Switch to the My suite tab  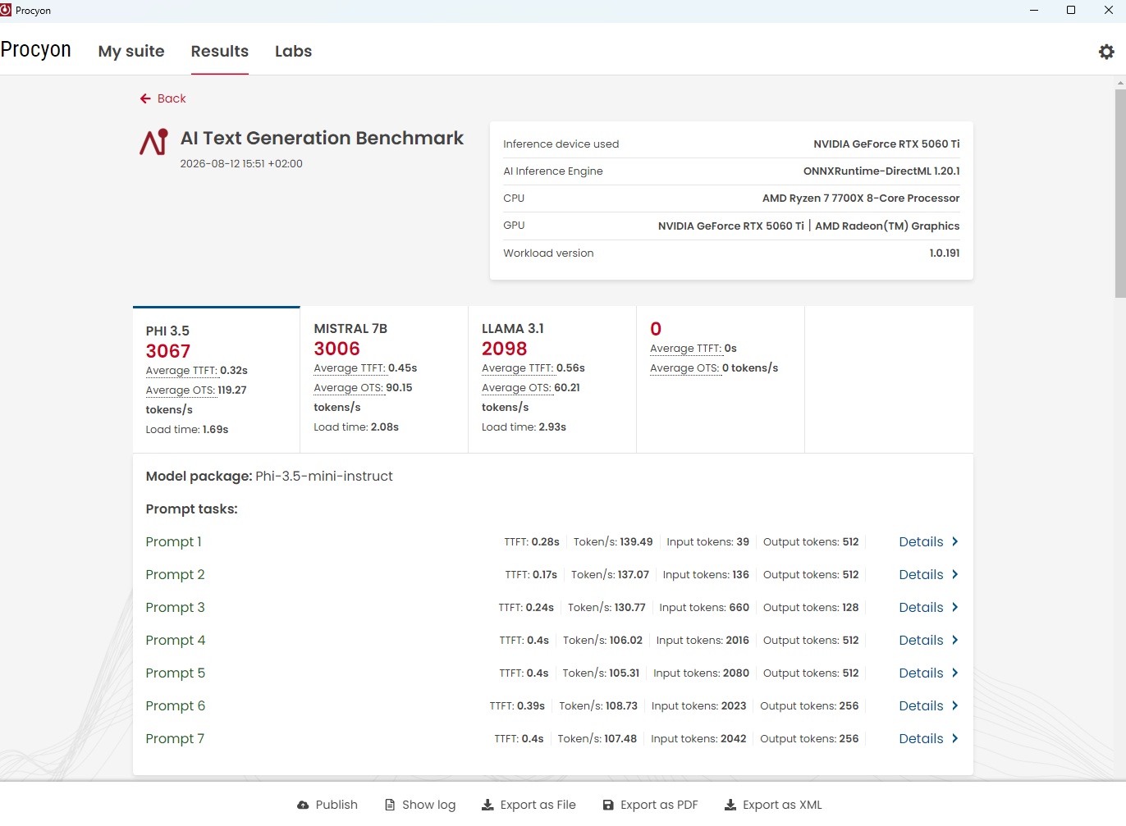point(131,51)
